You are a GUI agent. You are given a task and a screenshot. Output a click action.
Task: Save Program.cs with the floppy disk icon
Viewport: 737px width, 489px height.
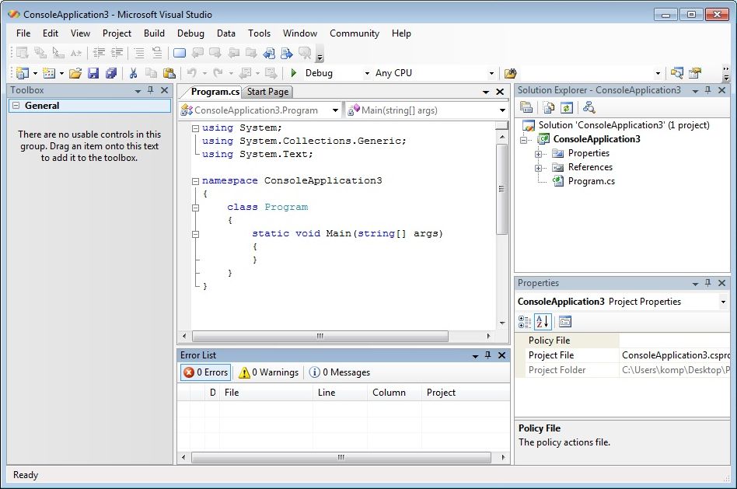click(x=93, y=73)
